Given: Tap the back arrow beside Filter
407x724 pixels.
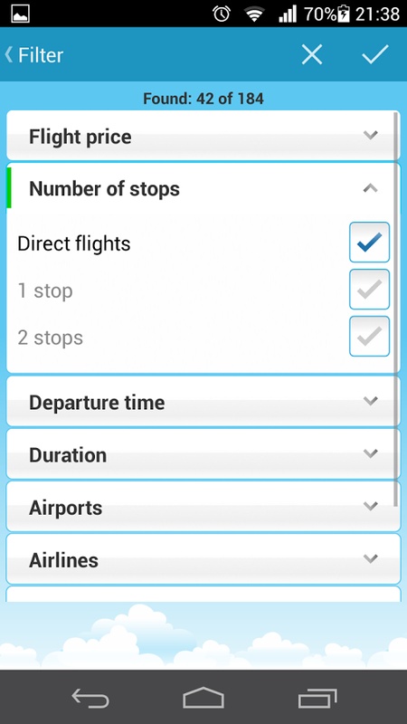Looking at the screenshot, I should pos(9,54).
